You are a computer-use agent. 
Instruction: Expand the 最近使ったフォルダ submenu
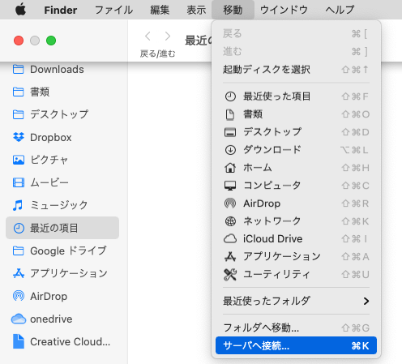coord(296,301)
